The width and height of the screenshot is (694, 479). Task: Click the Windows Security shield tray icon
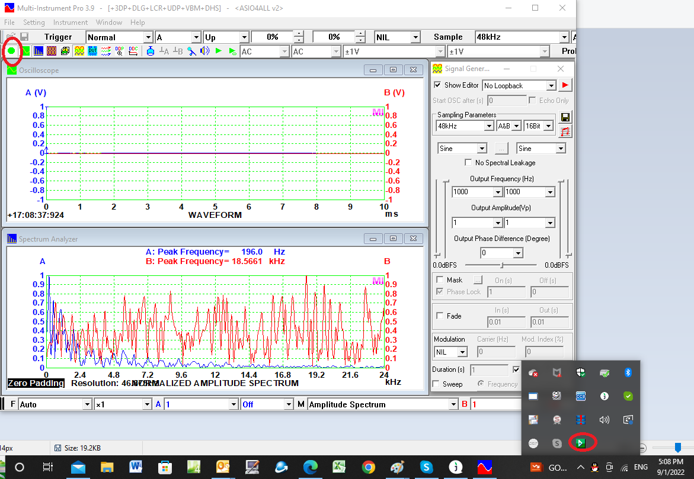tap(581, 372)
